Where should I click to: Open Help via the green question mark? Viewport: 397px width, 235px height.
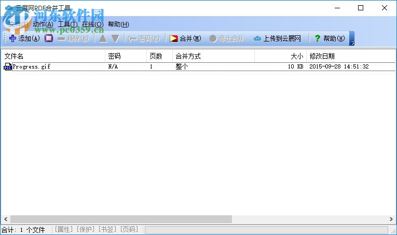(x=330, y=38)
